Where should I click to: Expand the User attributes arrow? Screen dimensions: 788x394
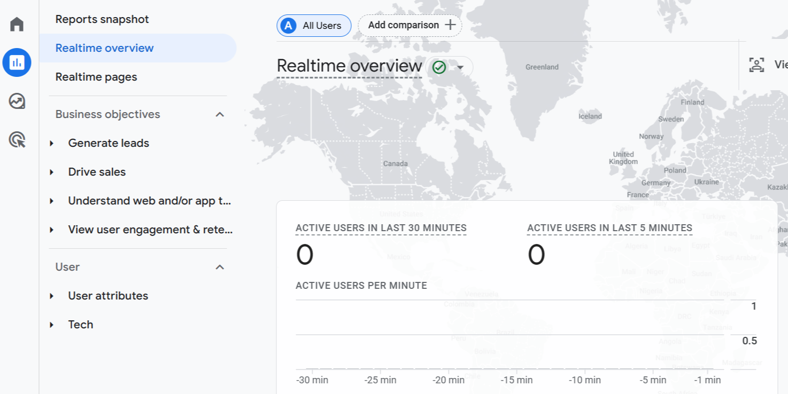[x=52, y=296]
